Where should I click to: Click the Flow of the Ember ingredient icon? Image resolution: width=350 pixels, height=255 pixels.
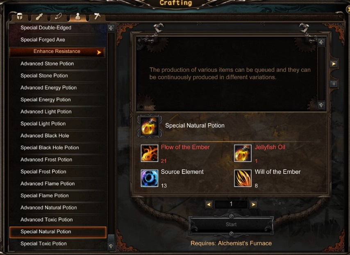coord(149,153)
